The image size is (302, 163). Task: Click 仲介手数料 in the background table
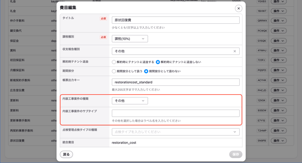pyautogui.click(x=17, y=21)
